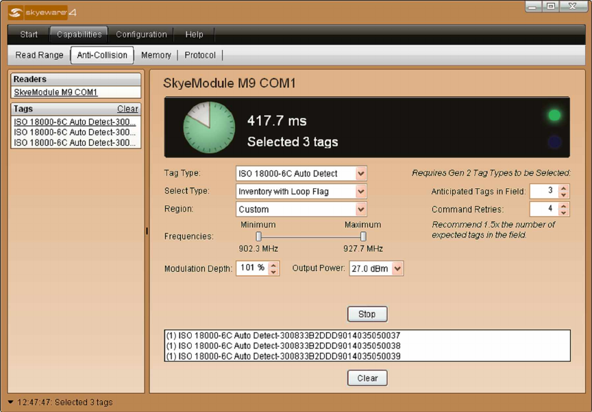The width and height of the screenshot is (592, 412).
Task: Select result row ending in 050037
Action: click(367, 335)
